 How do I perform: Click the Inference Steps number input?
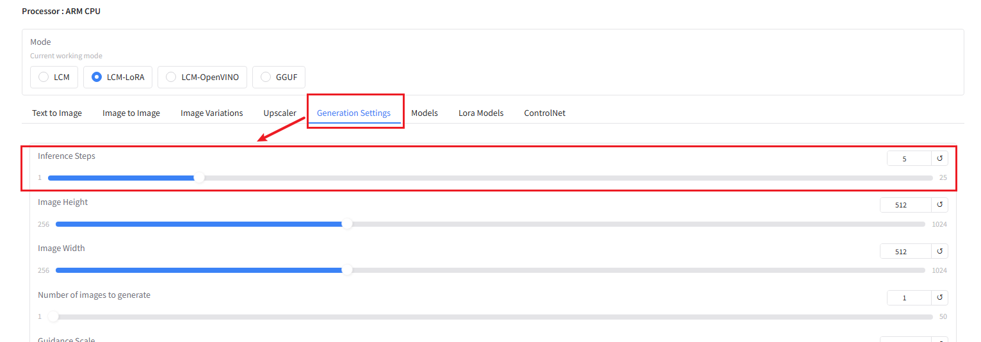(x=908, y=158)
